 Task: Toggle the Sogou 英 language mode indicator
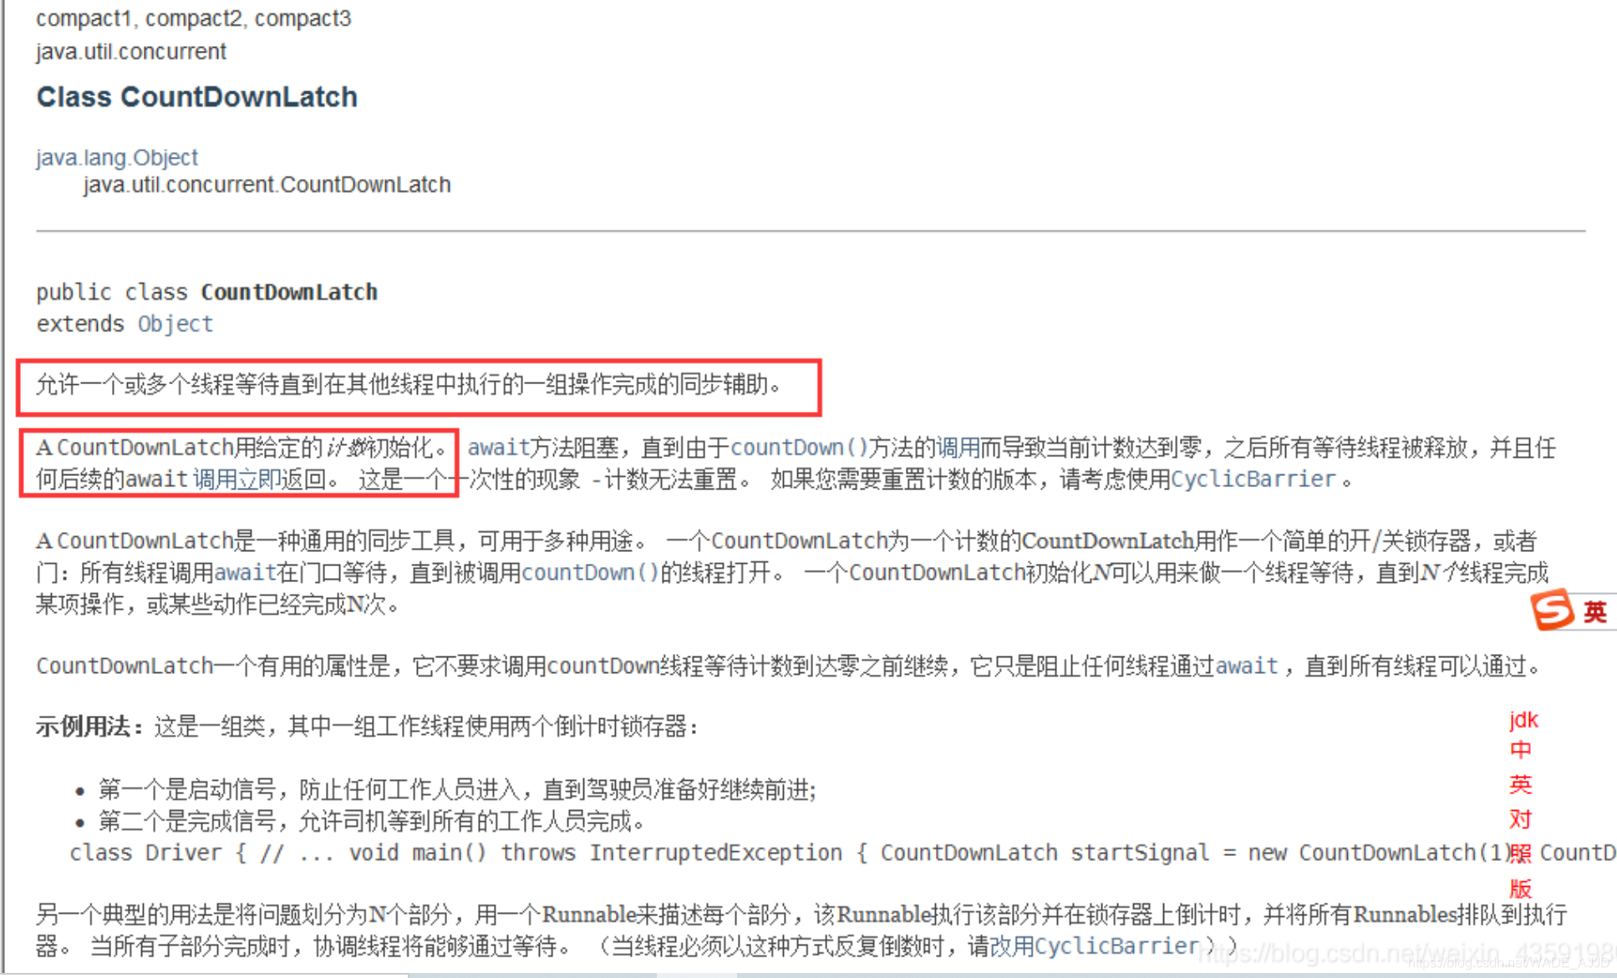(x=1595, y=612)
